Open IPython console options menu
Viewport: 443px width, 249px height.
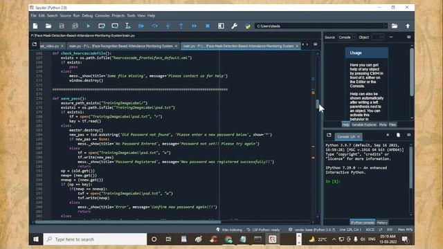tap(409, 135)
